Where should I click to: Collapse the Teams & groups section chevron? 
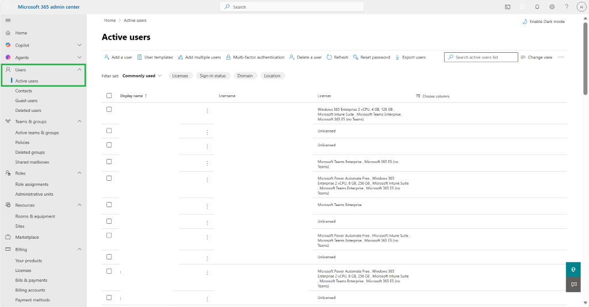coord(79,122)
